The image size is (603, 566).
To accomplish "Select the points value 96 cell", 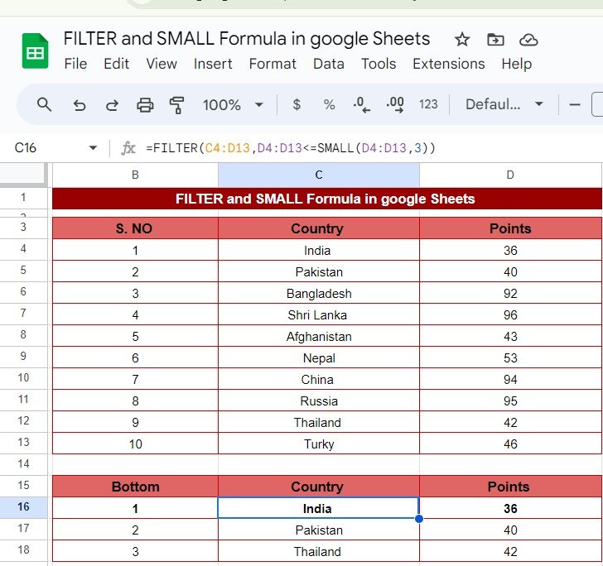I will [510, 314].
